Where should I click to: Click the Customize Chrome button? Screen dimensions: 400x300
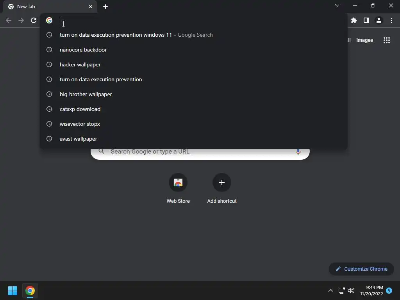tap(361, 269)
